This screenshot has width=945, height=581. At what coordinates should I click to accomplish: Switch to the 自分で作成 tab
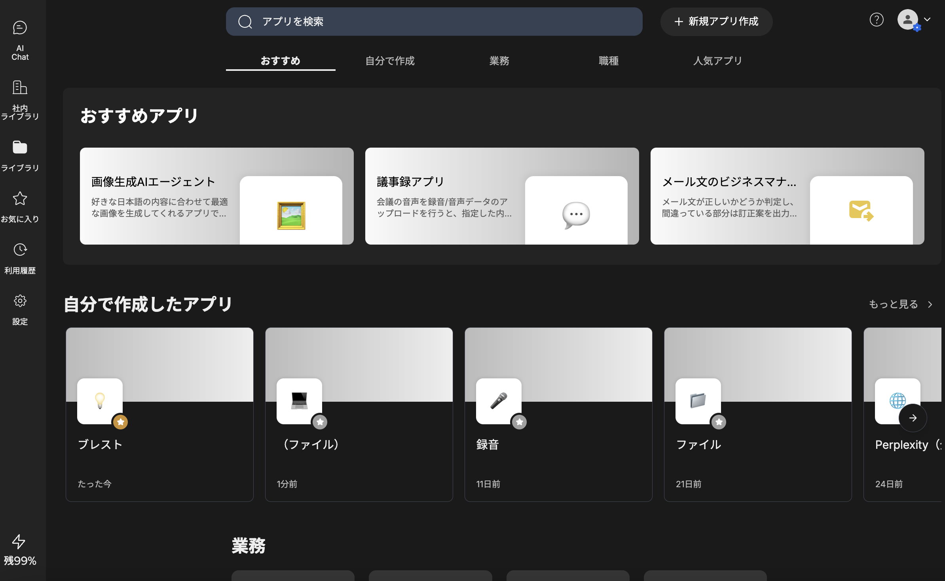pyautogui.click(x=390, y=61)
